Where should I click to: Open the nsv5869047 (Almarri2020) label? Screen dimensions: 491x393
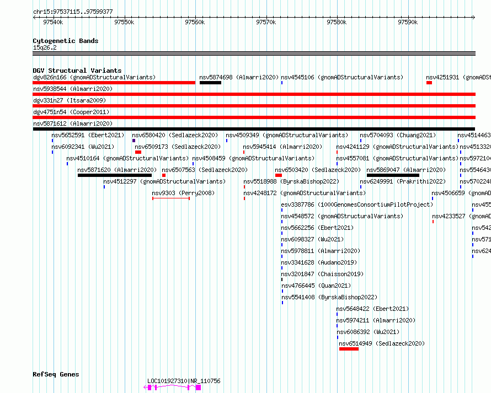[x=406, y=170]
